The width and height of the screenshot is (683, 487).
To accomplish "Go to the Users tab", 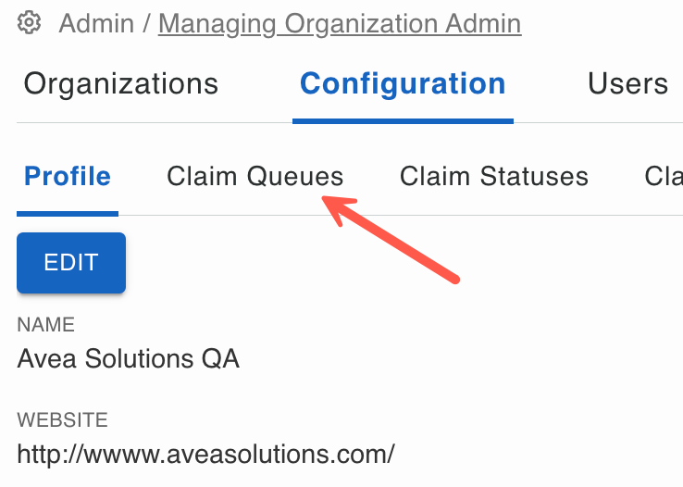I will (627, 84).
